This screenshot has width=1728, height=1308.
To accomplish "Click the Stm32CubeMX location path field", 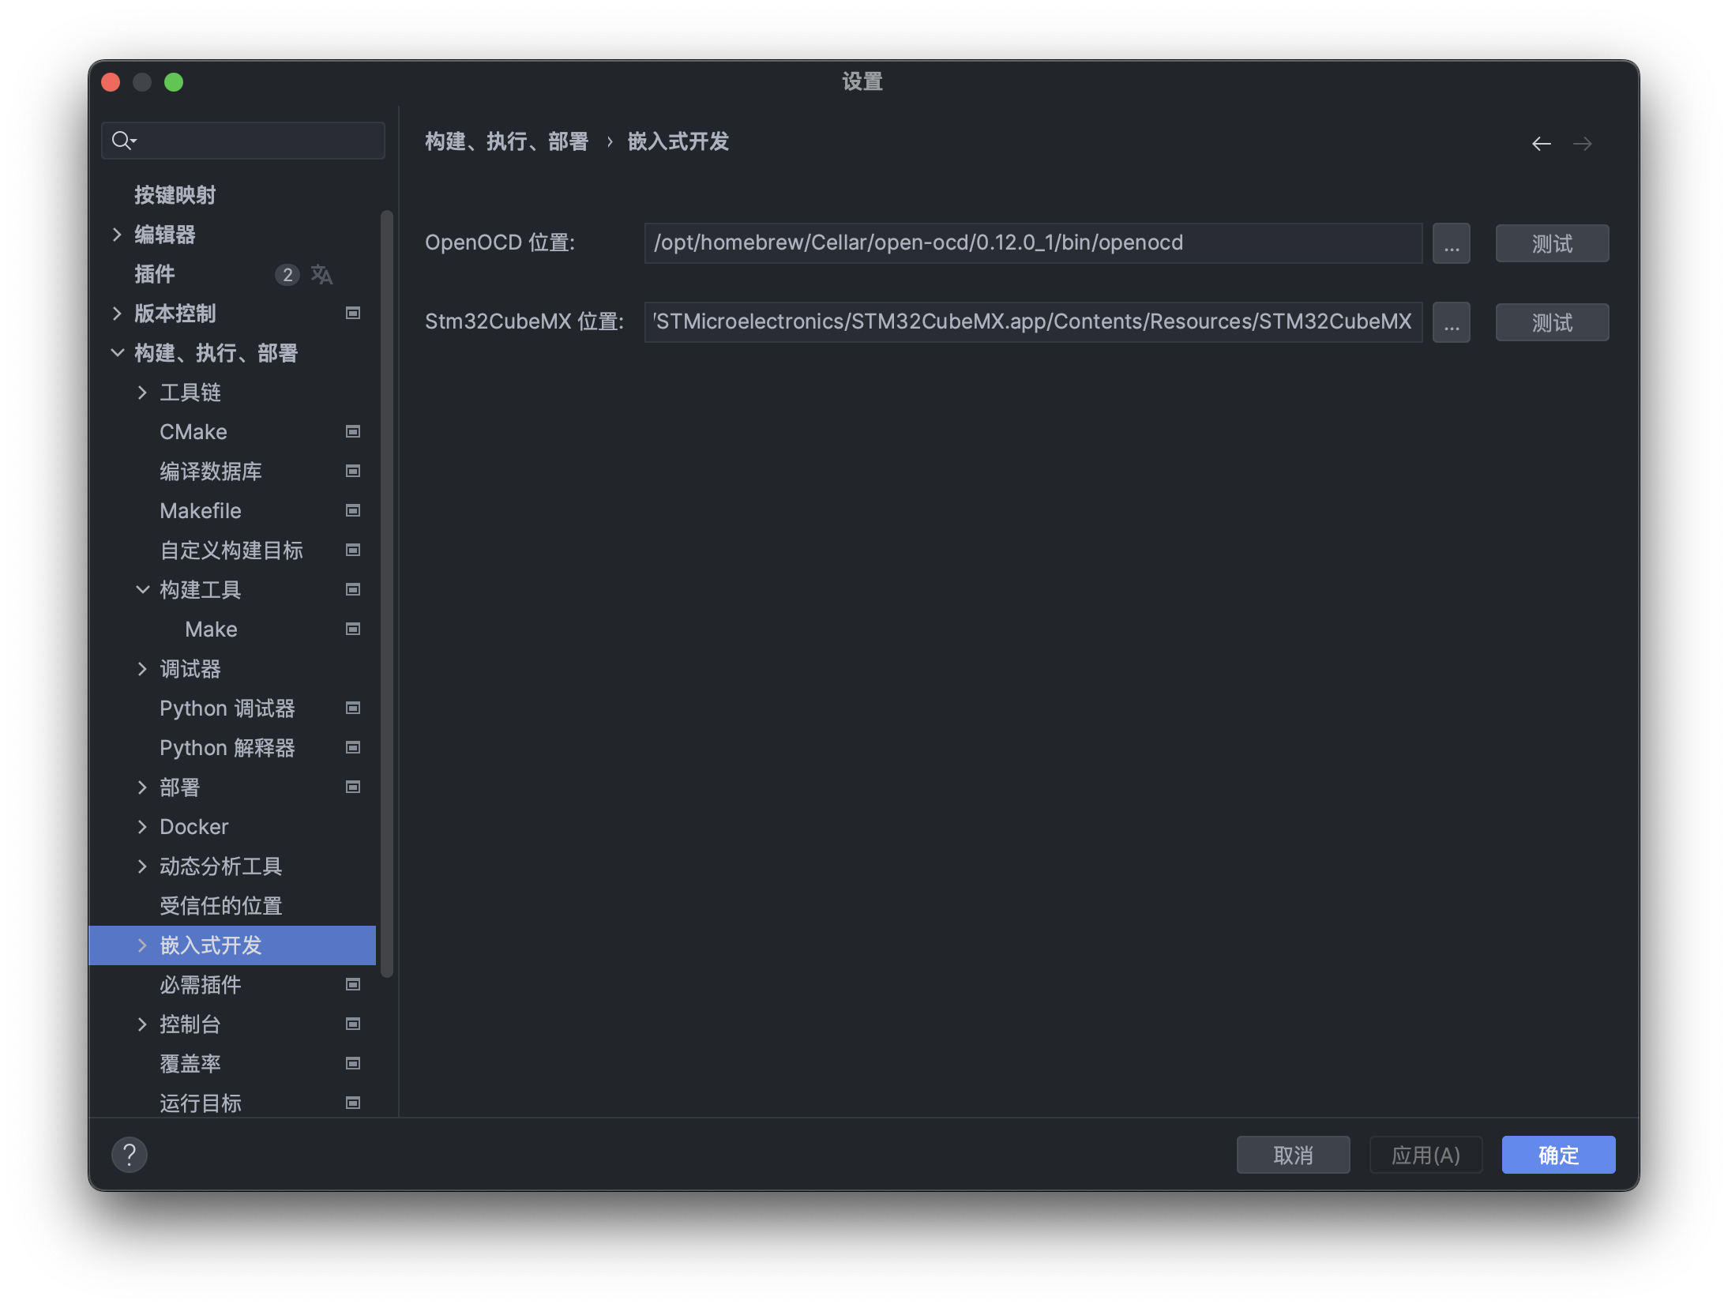I will (1032, 322).
